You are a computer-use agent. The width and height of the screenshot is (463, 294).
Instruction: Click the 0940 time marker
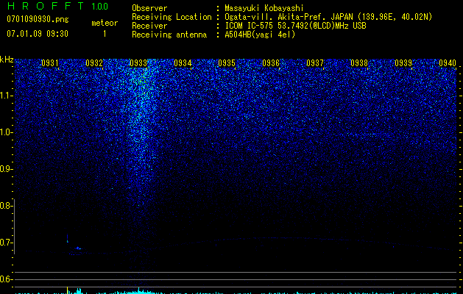pos(448,63)
